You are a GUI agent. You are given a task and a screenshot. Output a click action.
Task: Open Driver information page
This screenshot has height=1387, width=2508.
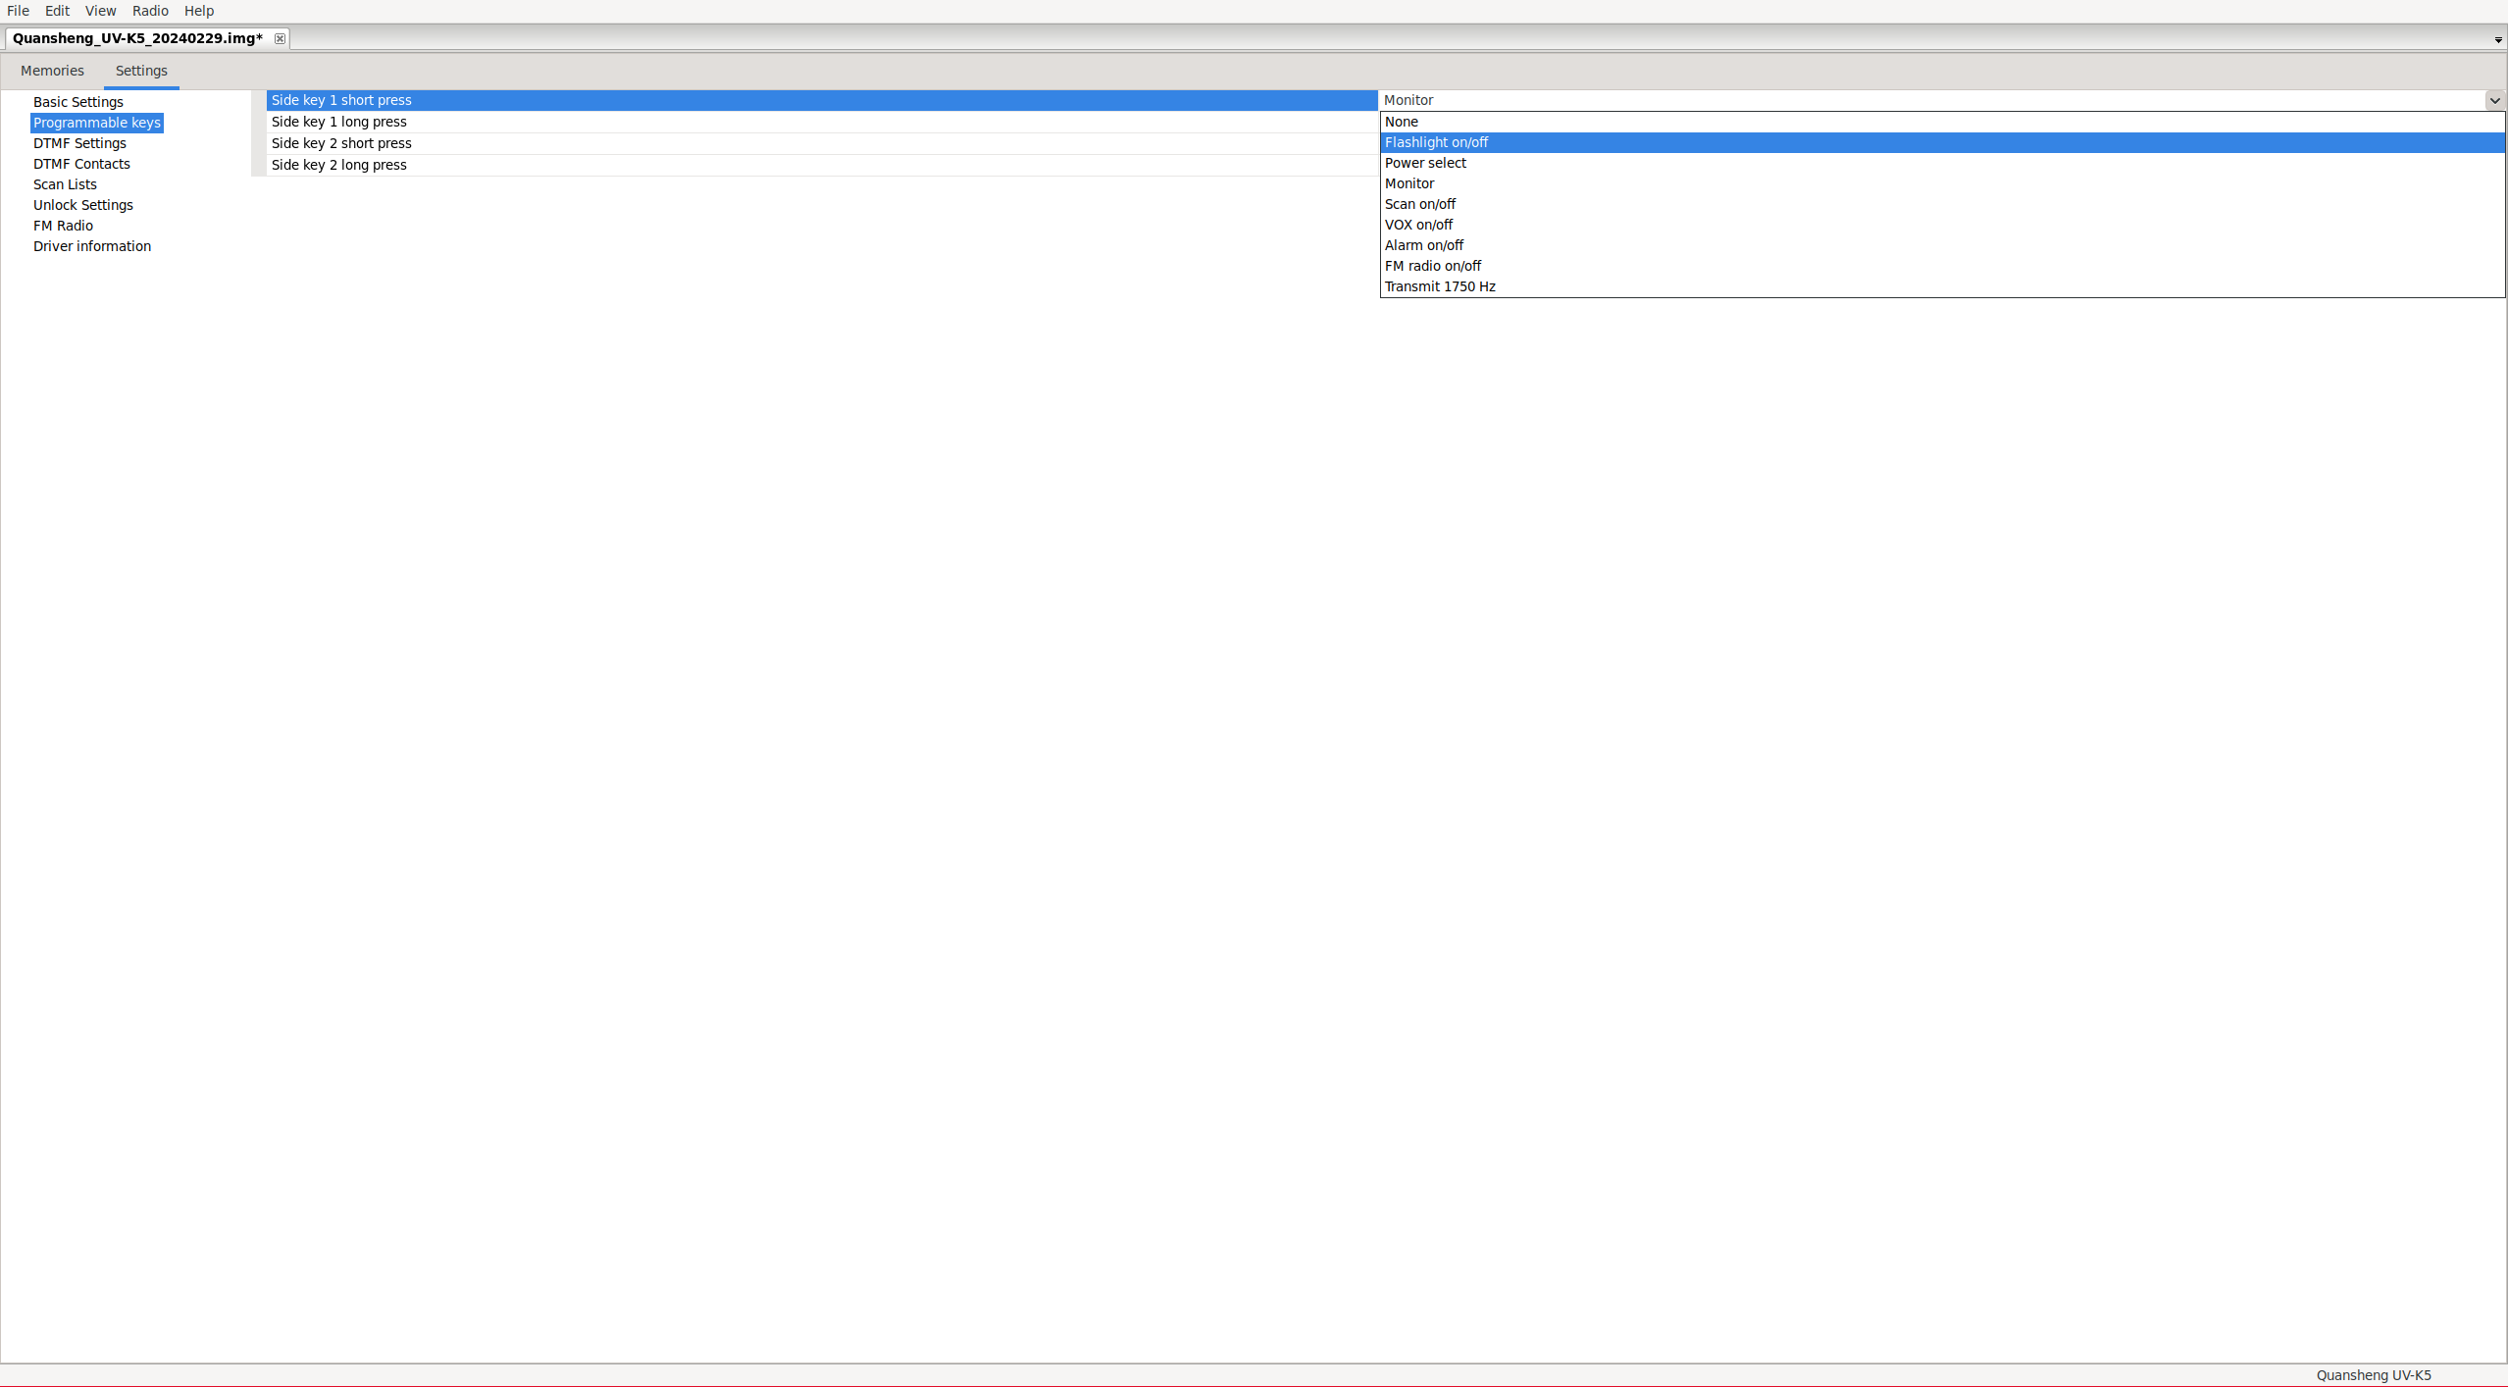92,246
